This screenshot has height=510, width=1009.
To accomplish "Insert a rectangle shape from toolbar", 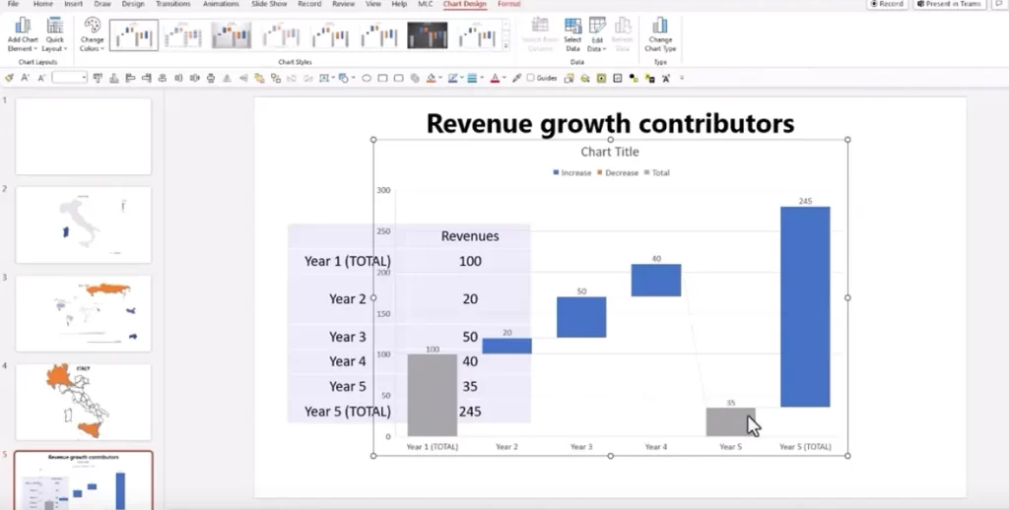I will [x=382, y=78].
